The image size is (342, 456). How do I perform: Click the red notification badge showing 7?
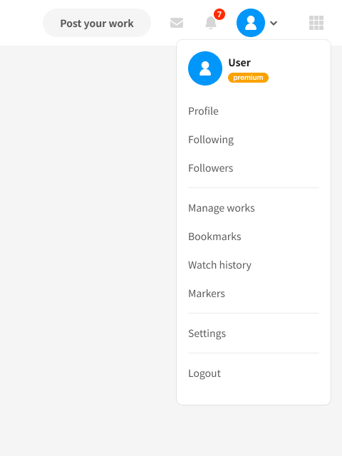click(x=219, y=14)
